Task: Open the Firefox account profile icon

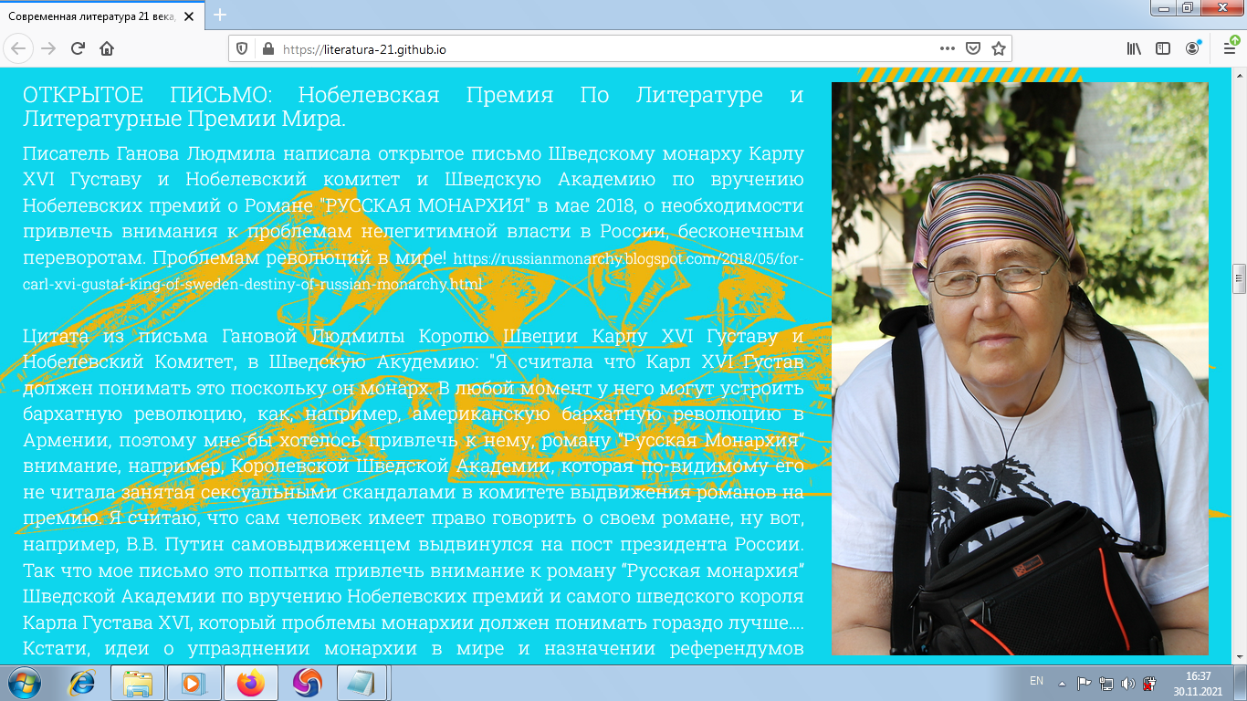Action: [x=1193, y=48]
